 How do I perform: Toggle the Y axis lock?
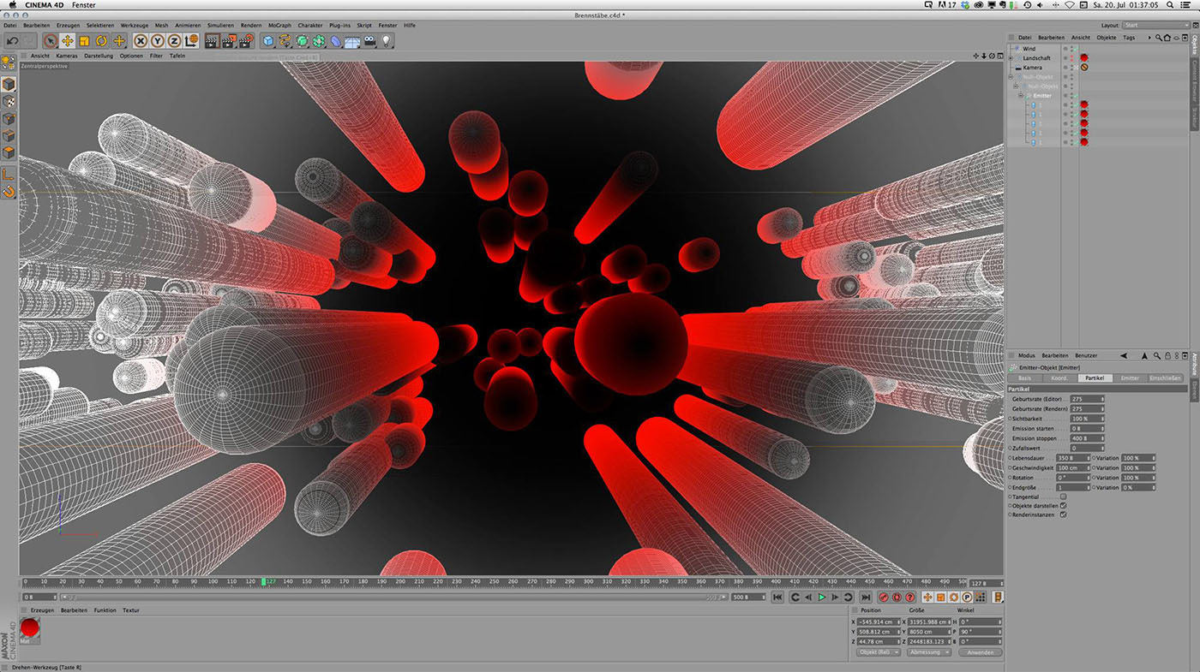pos(158,40)
